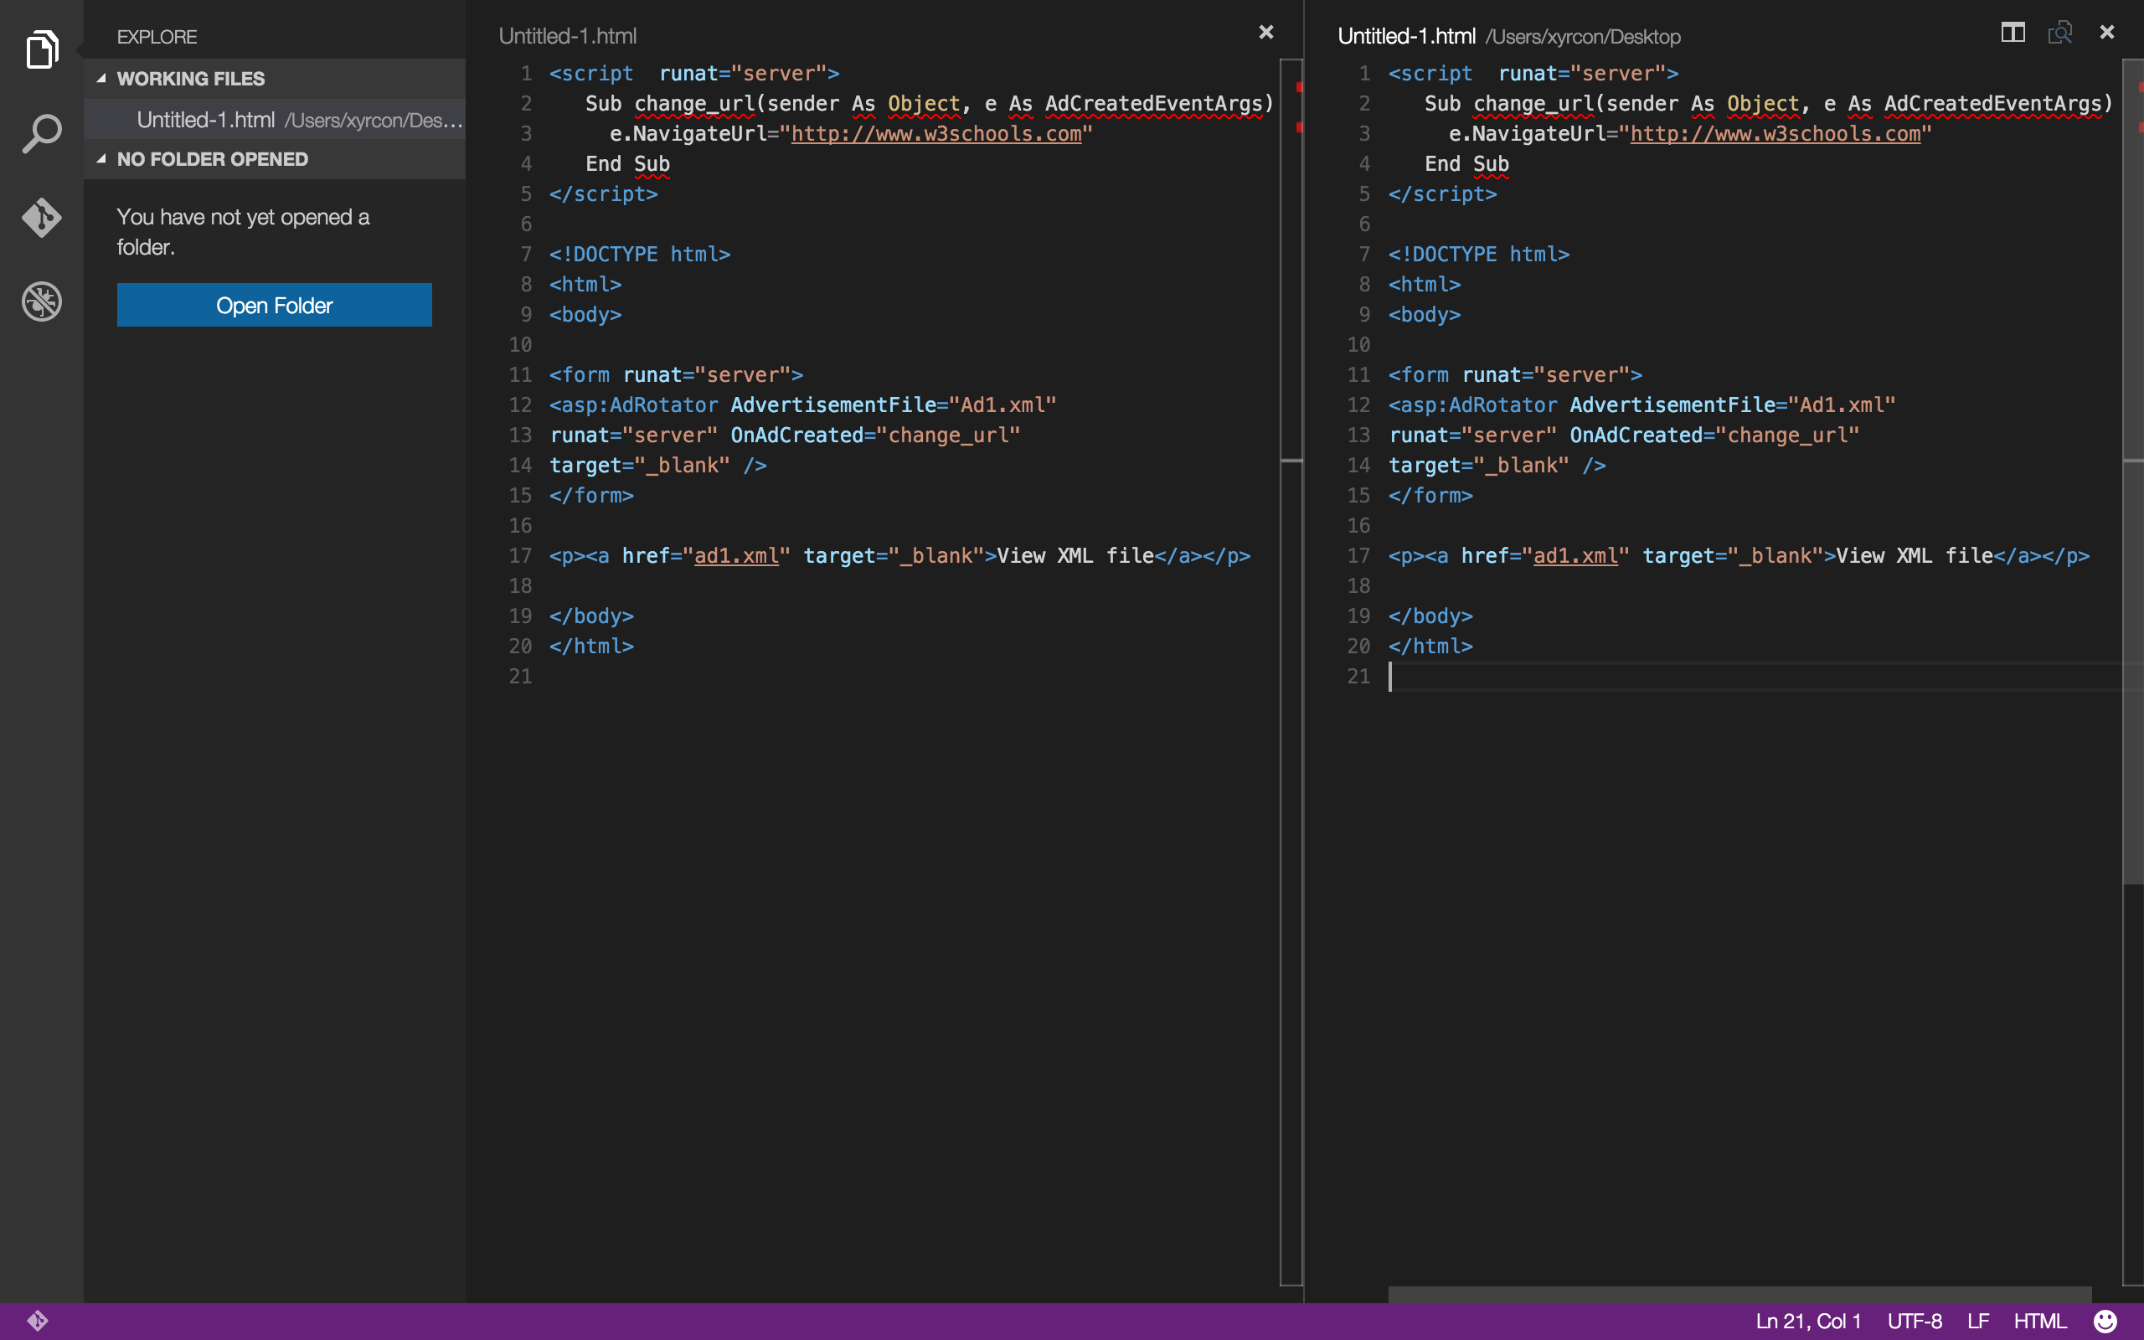Click the split editor icon
The width and height of the screenshot is (2144, 1340).
pyautogui.click(x=2012, y=33)
